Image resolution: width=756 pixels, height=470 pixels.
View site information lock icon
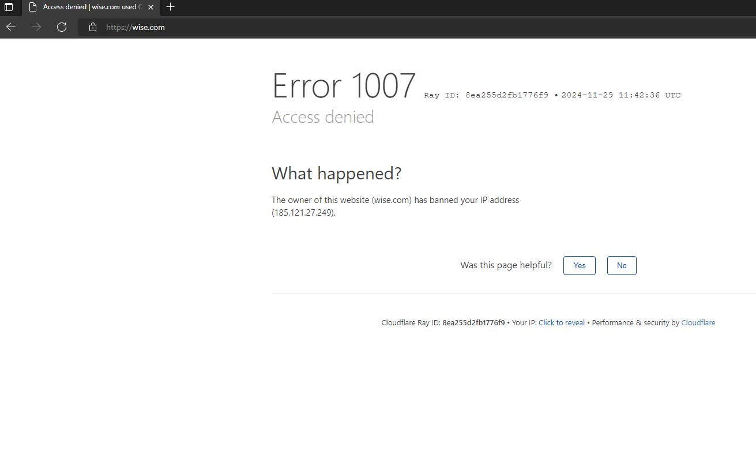click(93, 27)
